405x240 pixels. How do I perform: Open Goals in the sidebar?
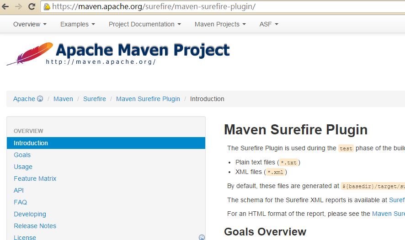22,155
